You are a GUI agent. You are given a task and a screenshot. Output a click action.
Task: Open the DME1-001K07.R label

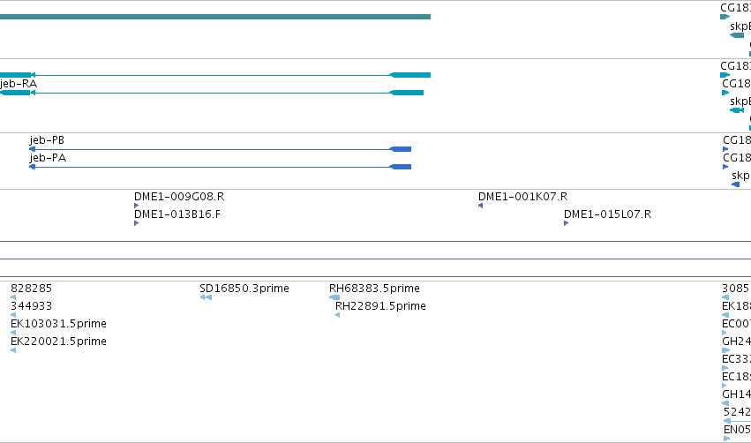pos(523,197)
